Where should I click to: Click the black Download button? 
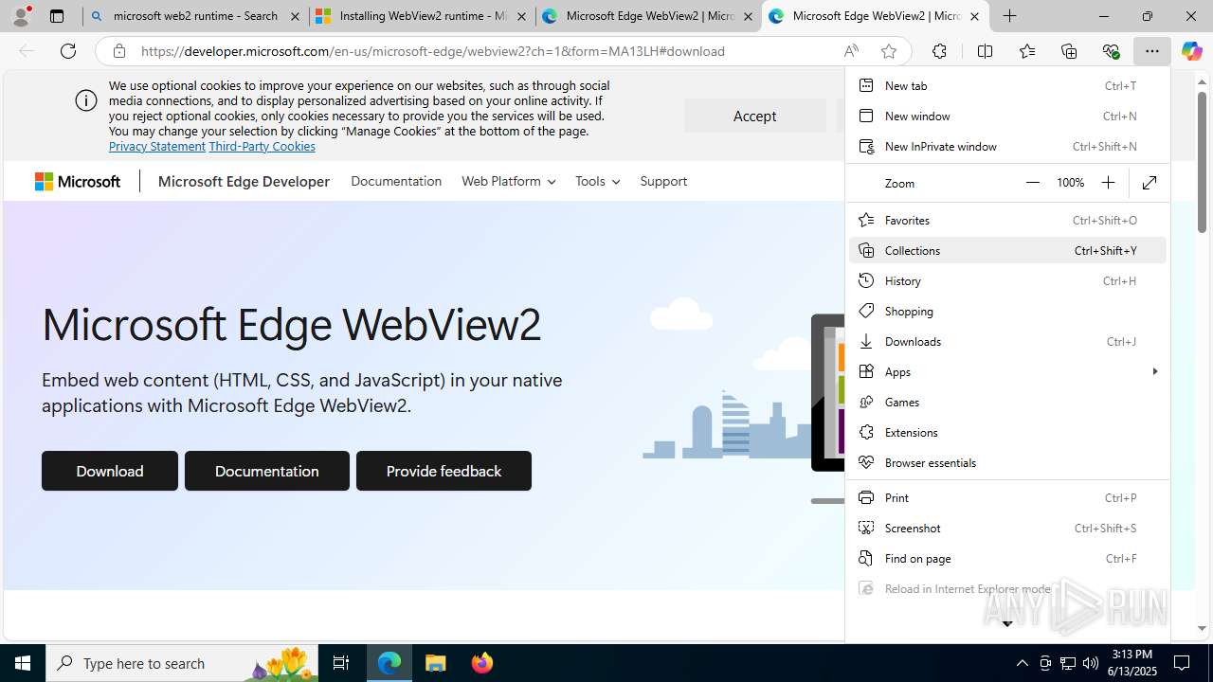click(x=110, y=471)
